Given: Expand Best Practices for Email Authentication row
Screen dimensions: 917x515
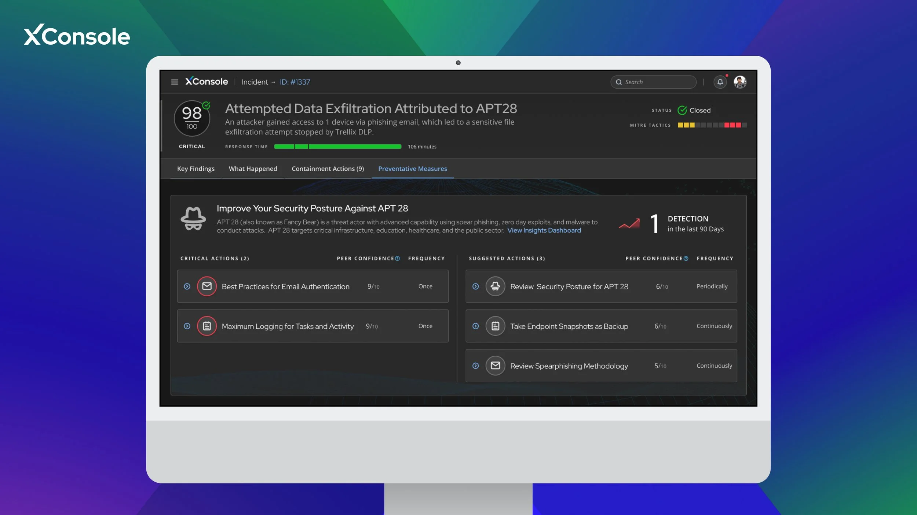Looking at the screenshot, I should pyautogui.click(x=187, y=286).
